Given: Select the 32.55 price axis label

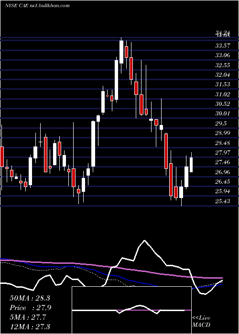Looking at the screenshot, I should 223,65.
